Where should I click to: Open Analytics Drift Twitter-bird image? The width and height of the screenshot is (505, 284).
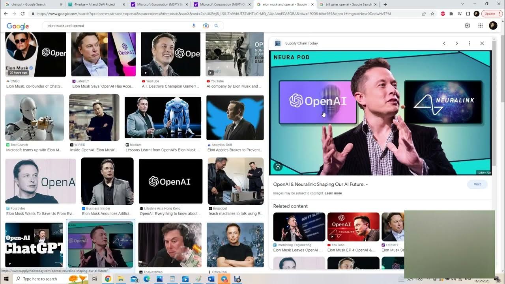pos(235,118)
